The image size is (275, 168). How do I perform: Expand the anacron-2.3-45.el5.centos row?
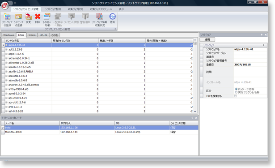[6, 85]
